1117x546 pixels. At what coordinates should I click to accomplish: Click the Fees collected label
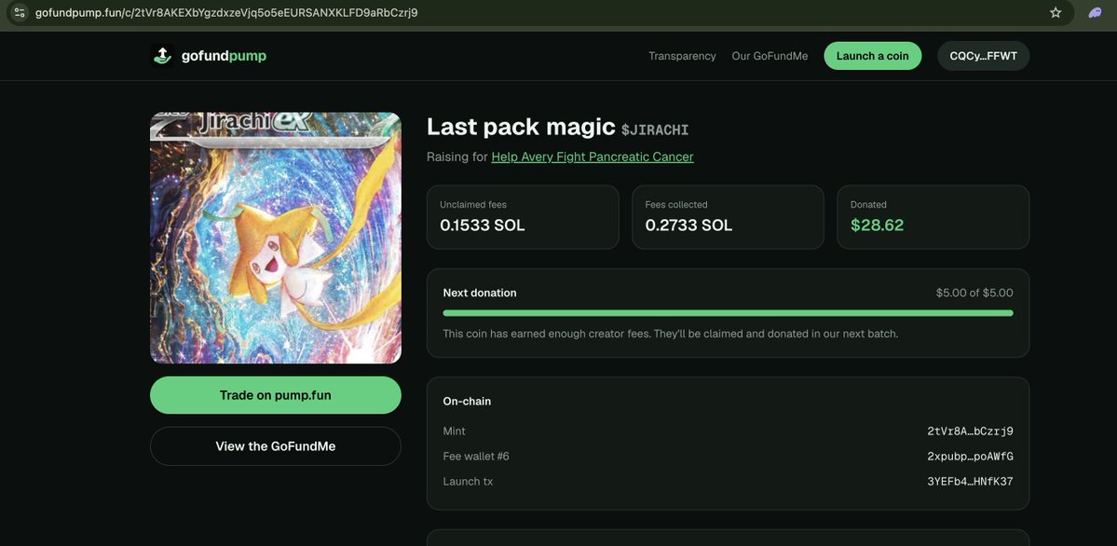676,205
